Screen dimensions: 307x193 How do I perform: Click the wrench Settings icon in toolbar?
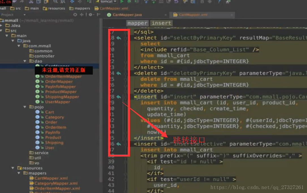click(x=185, y=2)
